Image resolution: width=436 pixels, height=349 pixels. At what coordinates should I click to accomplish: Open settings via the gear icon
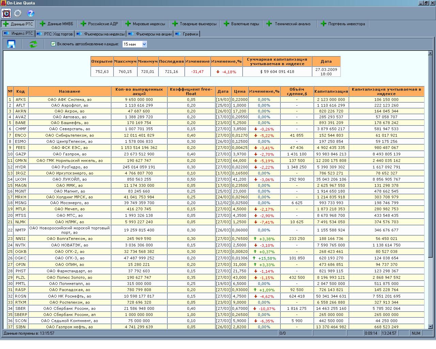tap(18, 13)
